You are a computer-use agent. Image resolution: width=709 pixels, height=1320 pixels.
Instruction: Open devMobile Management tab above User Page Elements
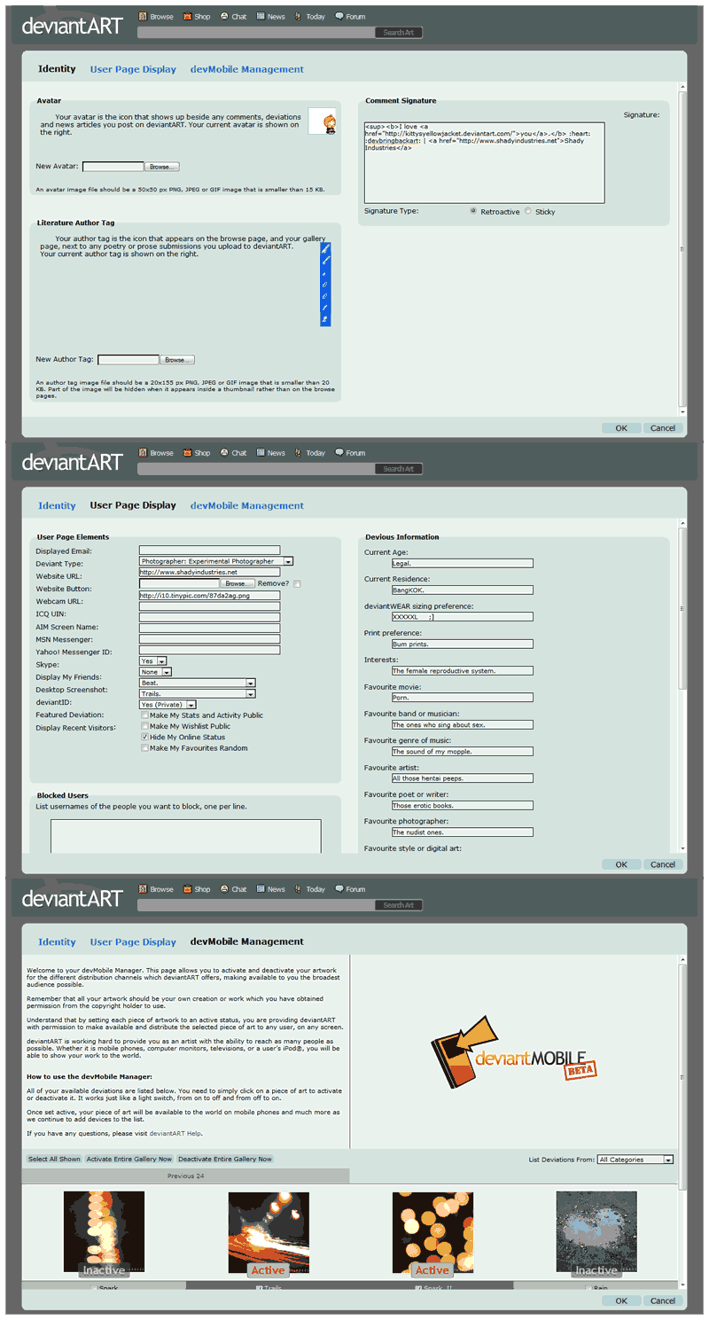pos(246,505)
